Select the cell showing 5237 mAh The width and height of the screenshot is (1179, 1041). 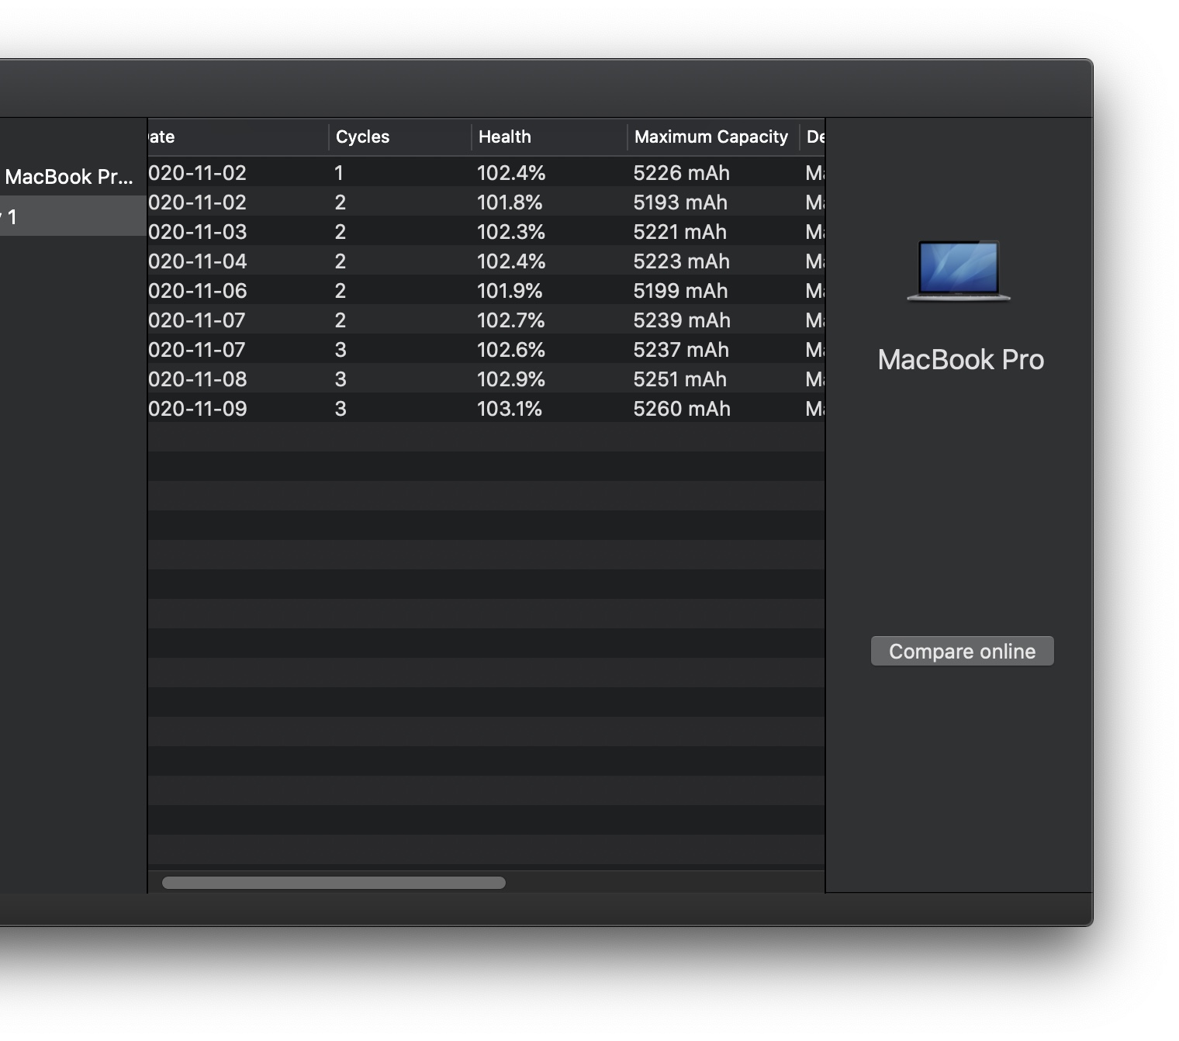pos(681,350)
